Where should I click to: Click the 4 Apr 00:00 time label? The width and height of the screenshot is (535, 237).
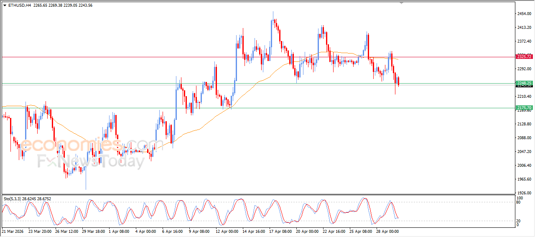tap(146, 231)
